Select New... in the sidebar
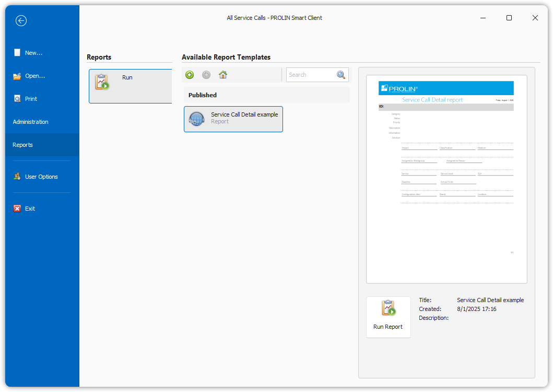The height and width of the screenshot is (392, 553). pos(33,53)
